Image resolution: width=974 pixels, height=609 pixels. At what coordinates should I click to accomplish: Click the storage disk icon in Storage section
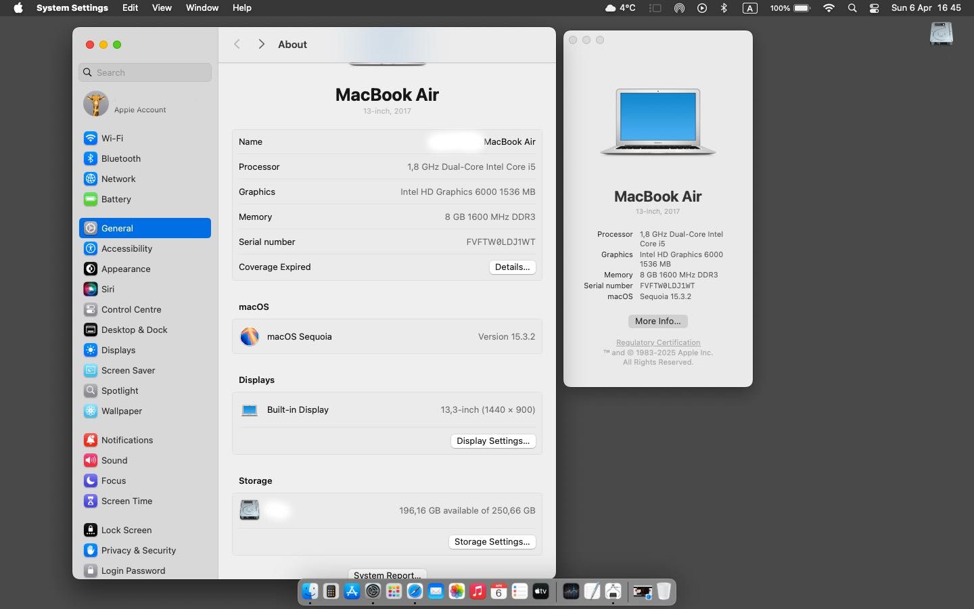point(250,510)
